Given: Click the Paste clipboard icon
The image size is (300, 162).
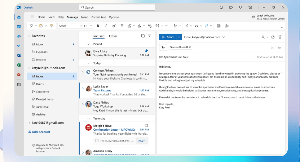Looking at the screenshot, I should click(x=41, y=26).
